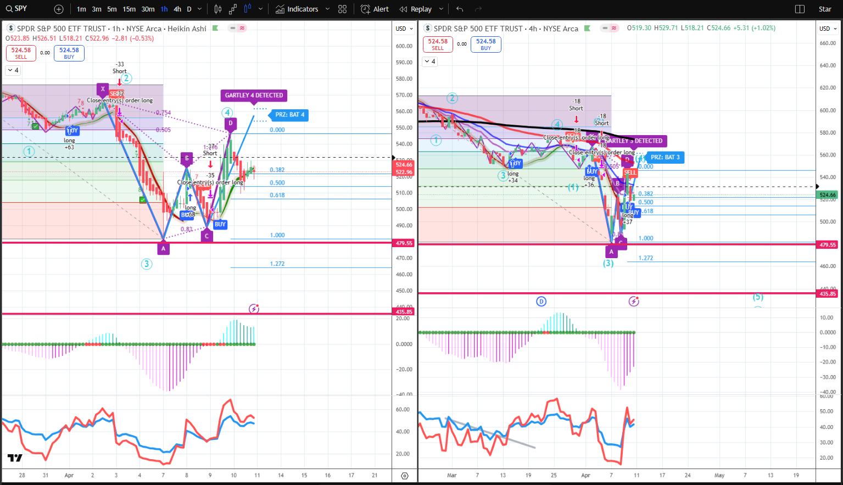Click the undo arrow
Screen dimensions: 843x485
[460, 9]
